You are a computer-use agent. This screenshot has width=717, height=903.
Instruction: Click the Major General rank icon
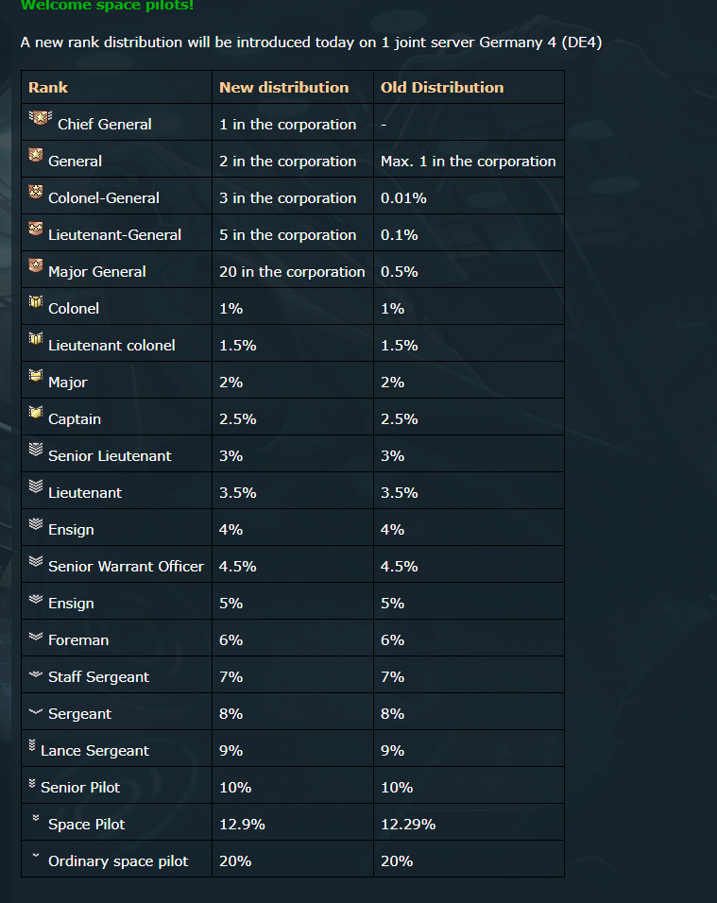click(36, 265)
